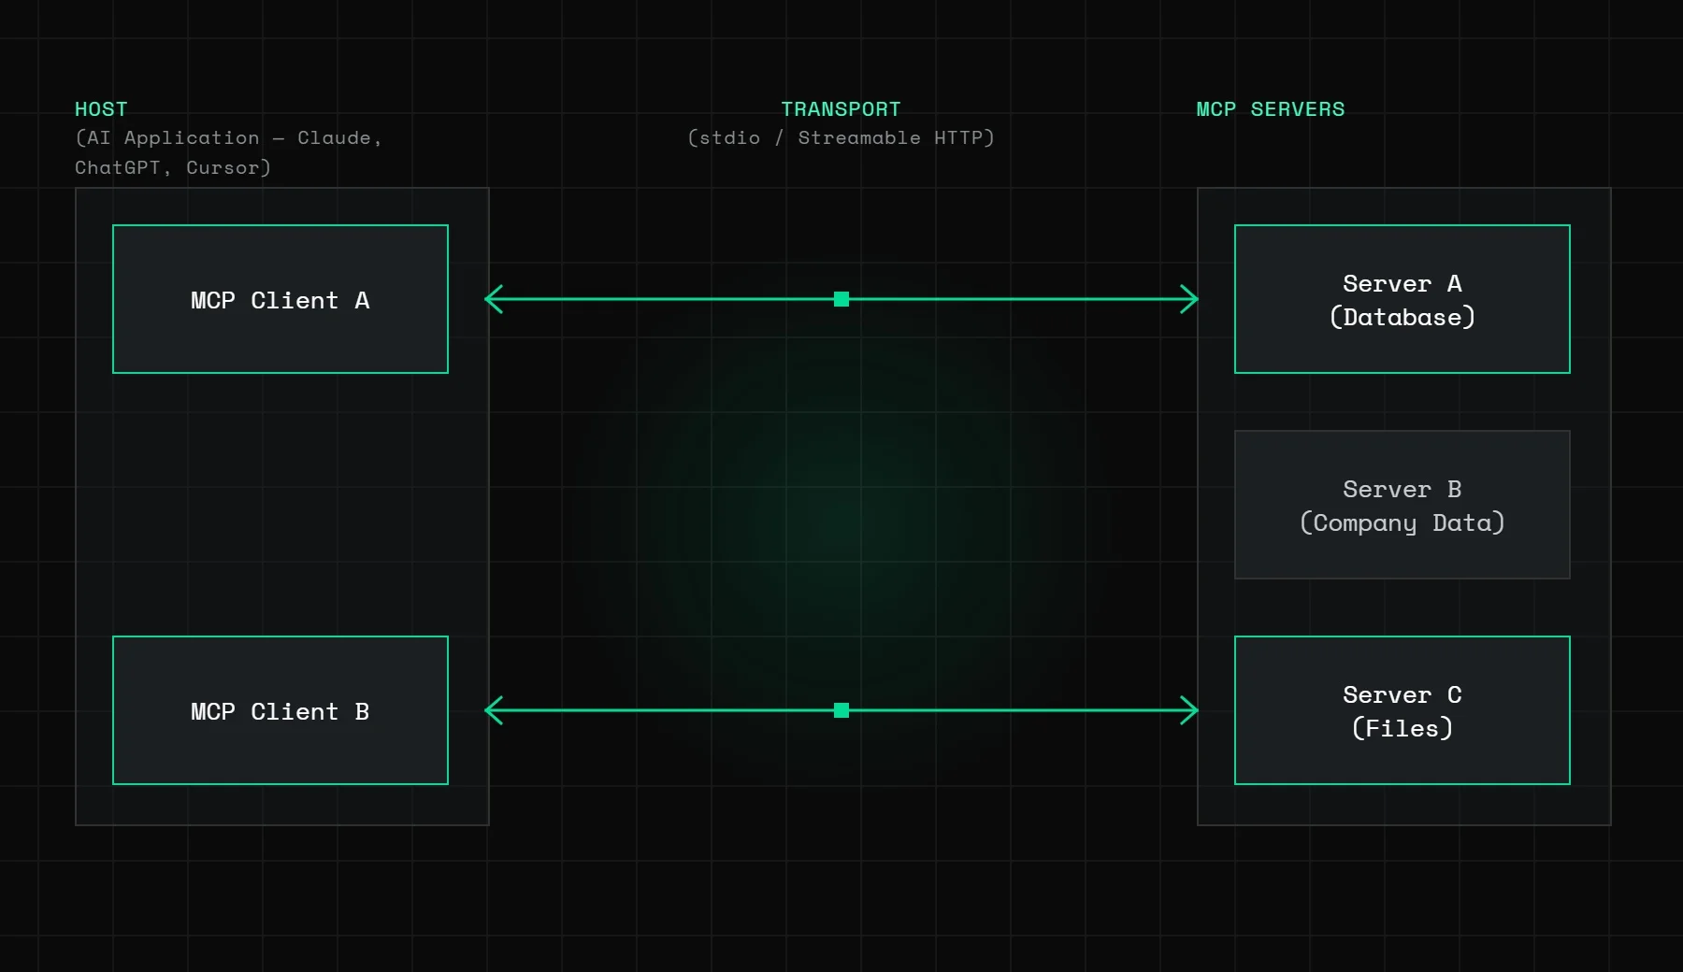The width and height of the screenshot is (1683, 972).
Task: Click the TRANSPORT heading label
Action: 841,109
